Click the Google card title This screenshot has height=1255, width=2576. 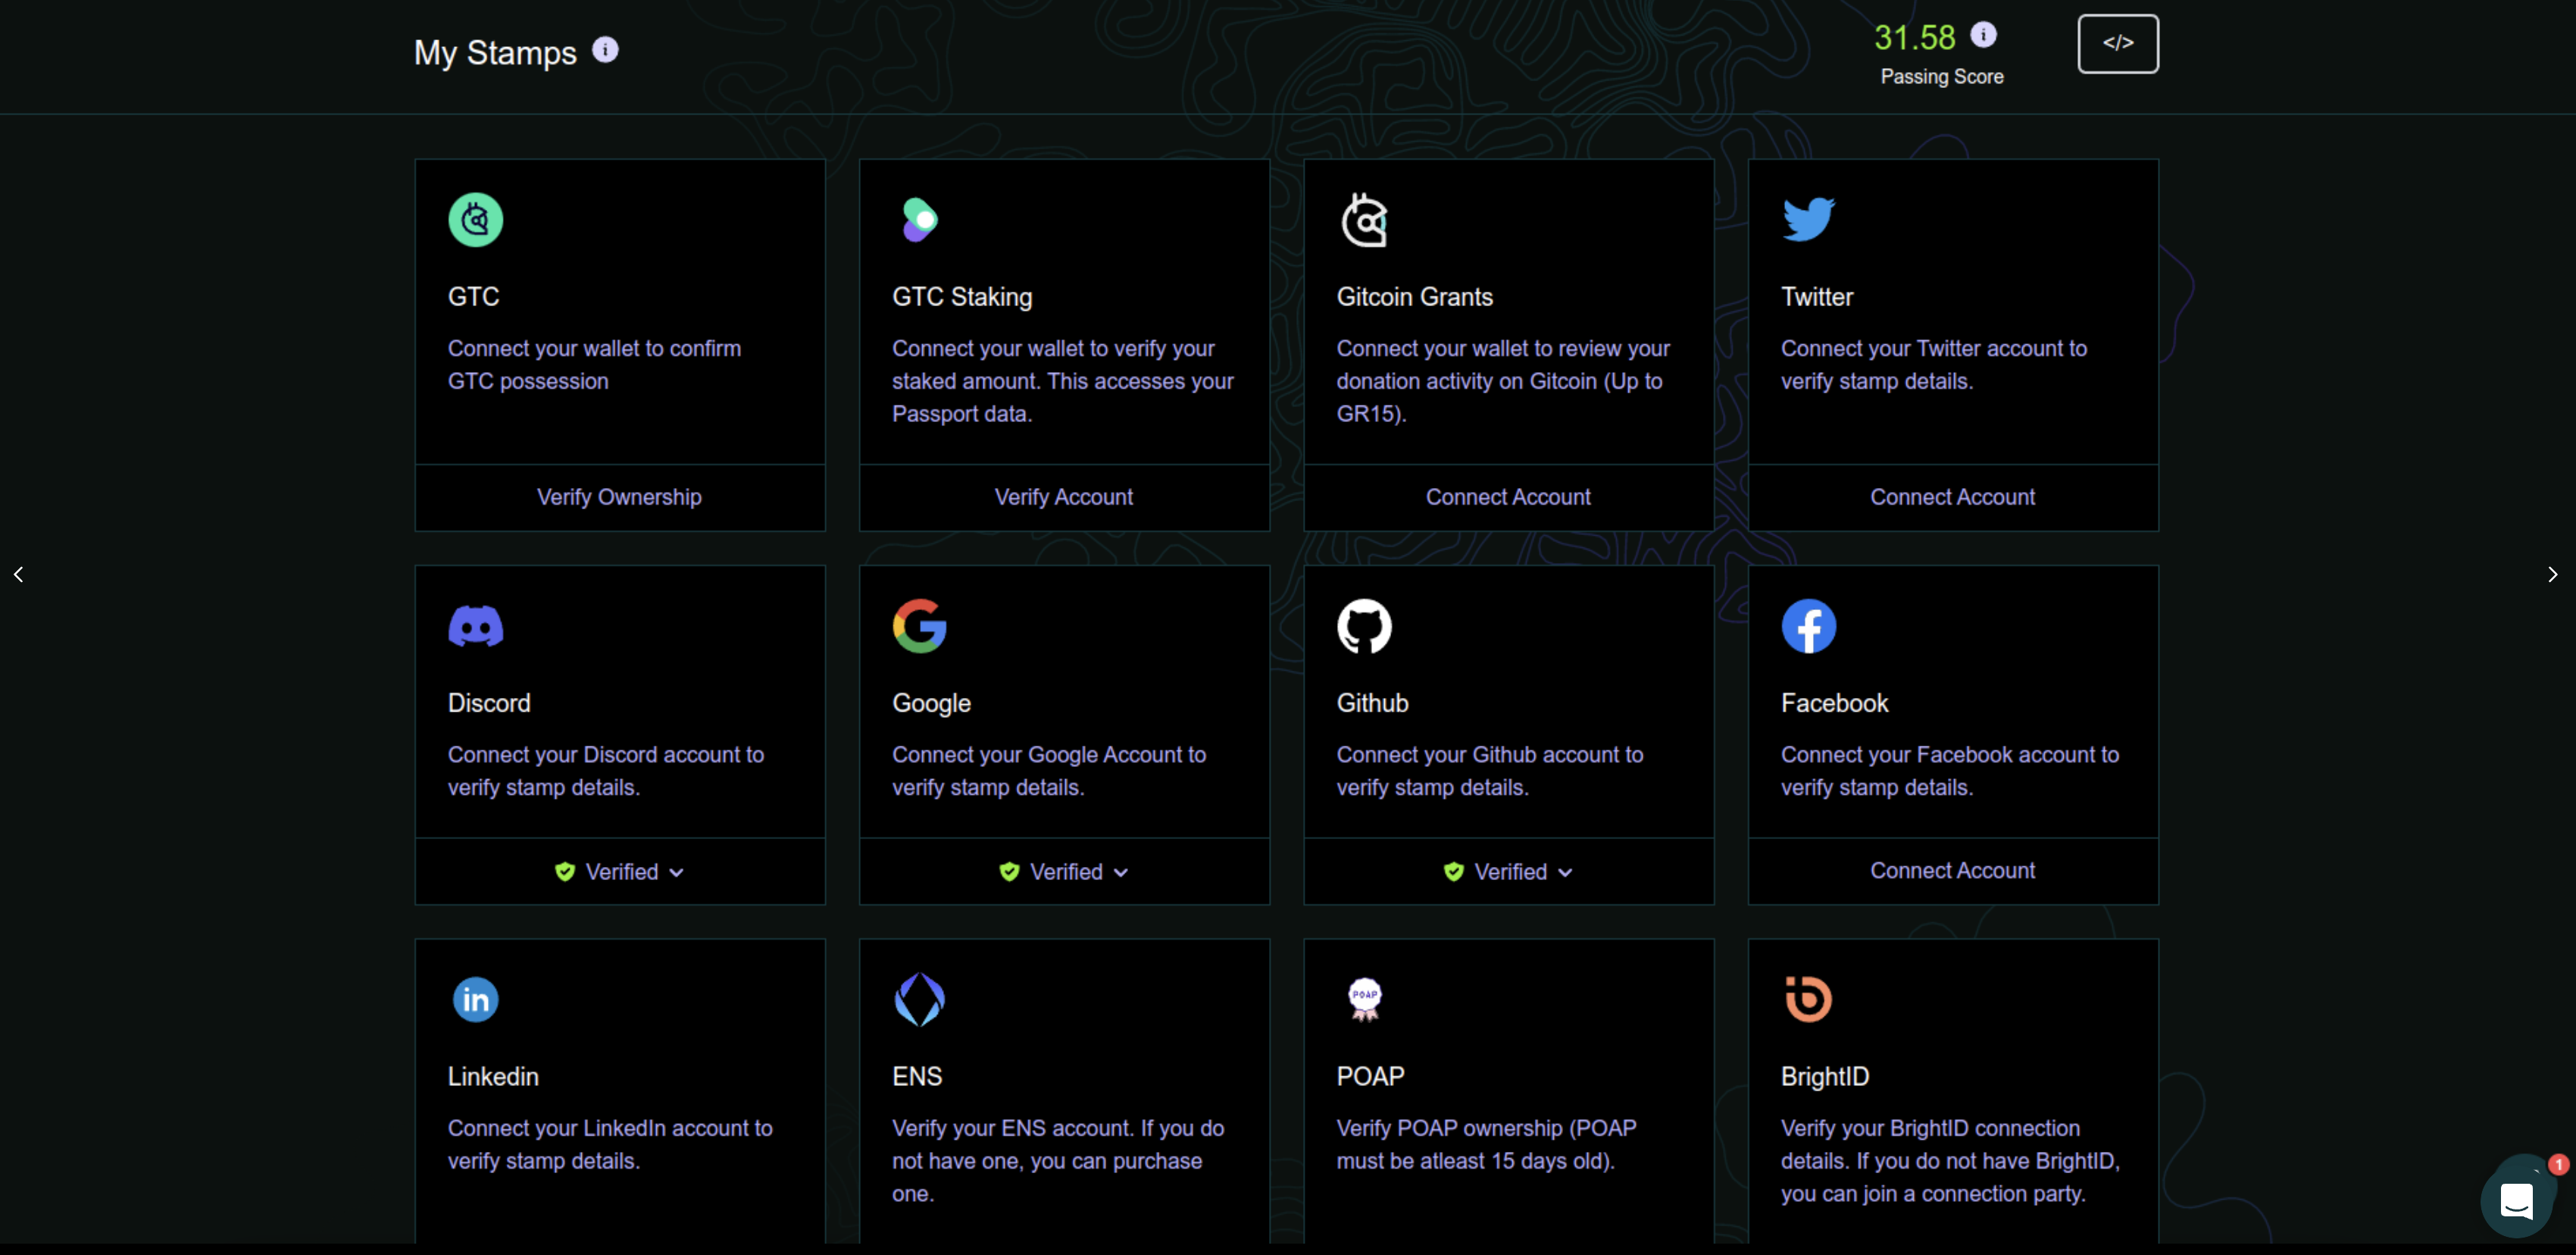point(931,704)
